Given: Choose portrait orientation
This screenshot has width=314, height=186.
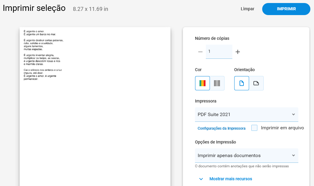Looking at the screenshot, I should pyautogui.click(x=242, y=83).
